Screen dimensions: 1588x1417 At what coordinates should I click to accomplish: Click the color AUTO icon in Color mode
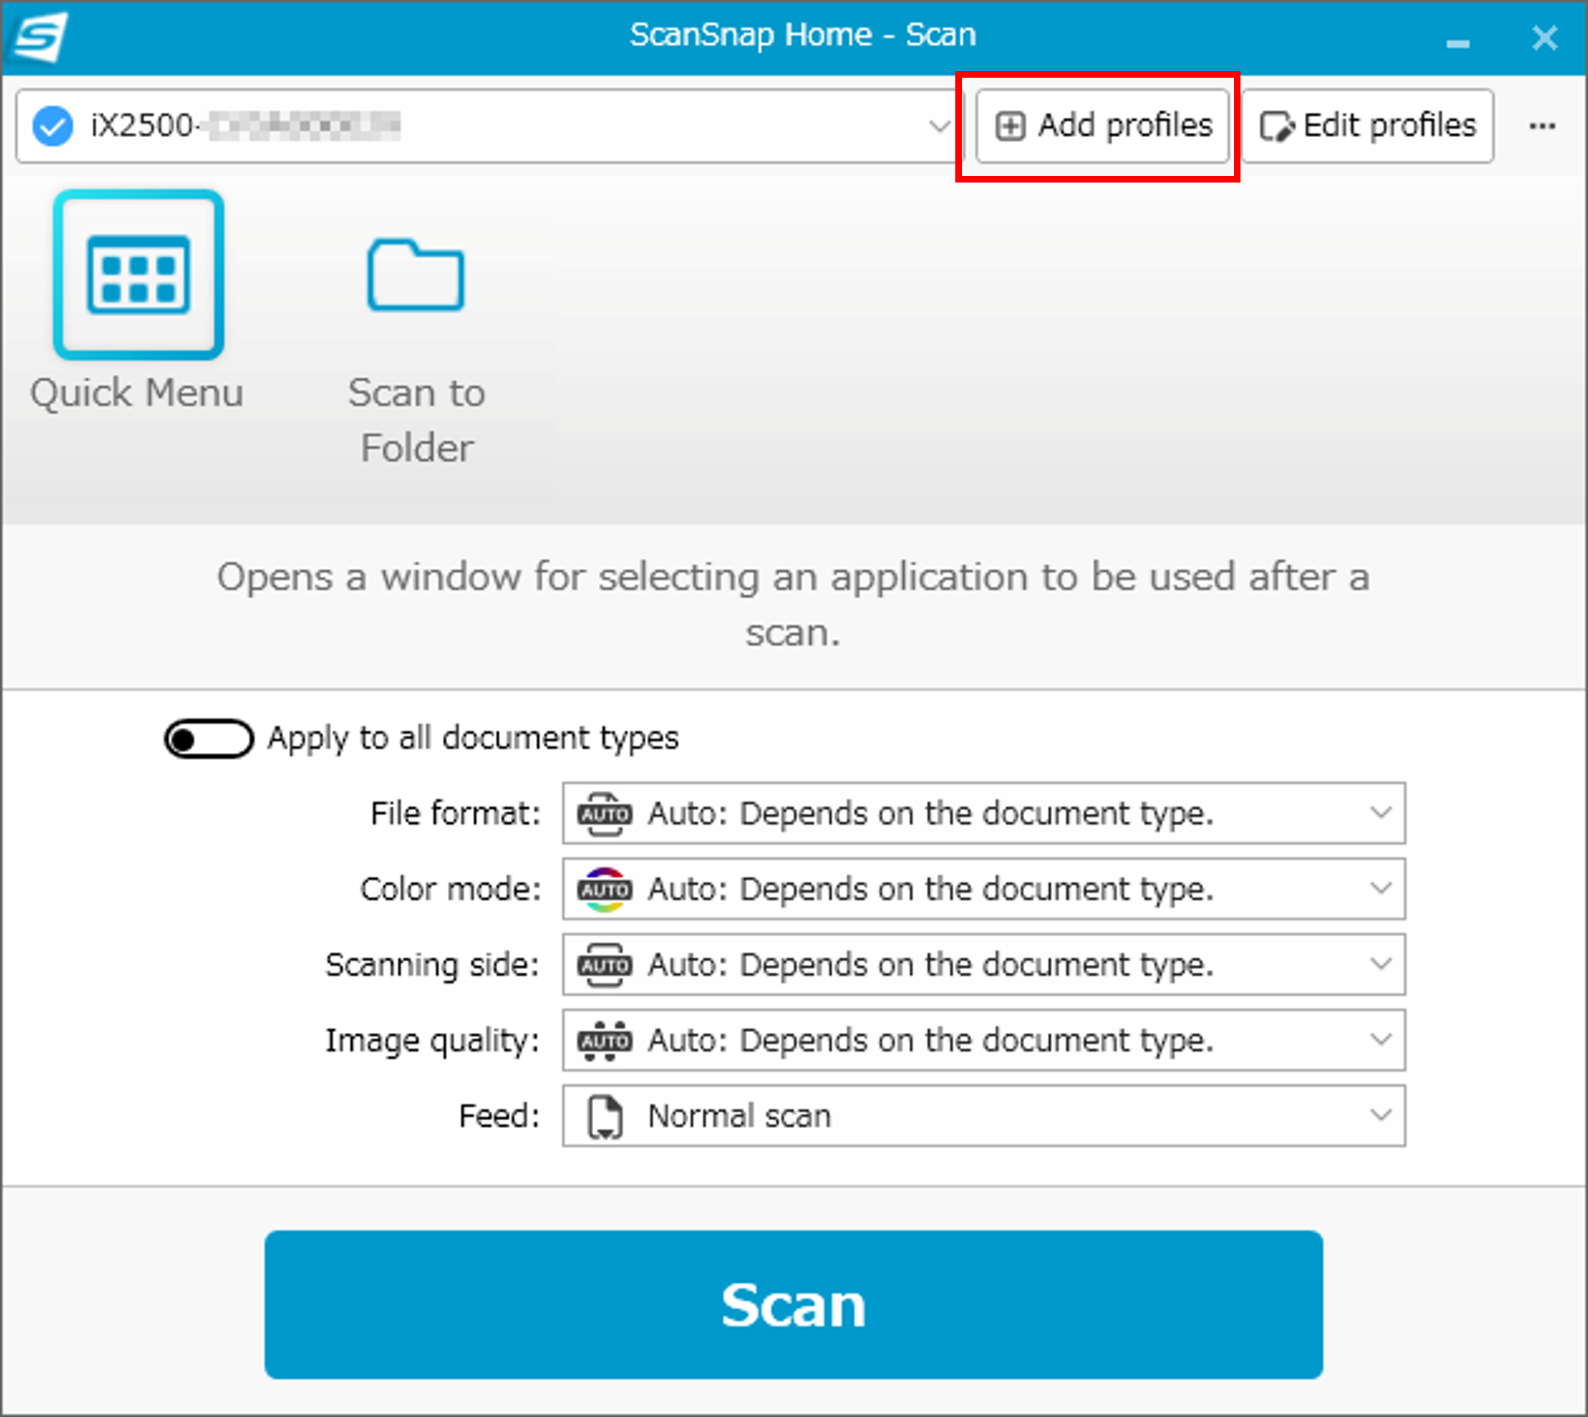point(604,889)
